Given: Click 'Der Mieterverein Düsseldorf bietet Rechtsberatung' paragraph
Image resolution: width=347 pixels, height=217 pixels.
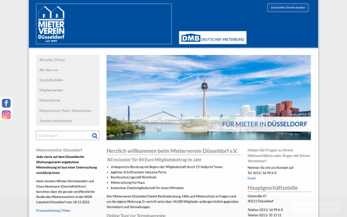Looking at the screenshot, I should point(172,202).
